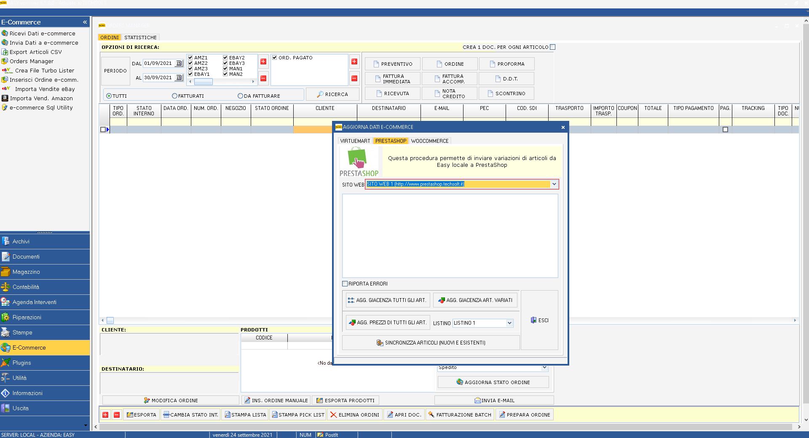809x438 pixels.
Task: Open Utilità module icon
Action: click(x=5, y=378)
